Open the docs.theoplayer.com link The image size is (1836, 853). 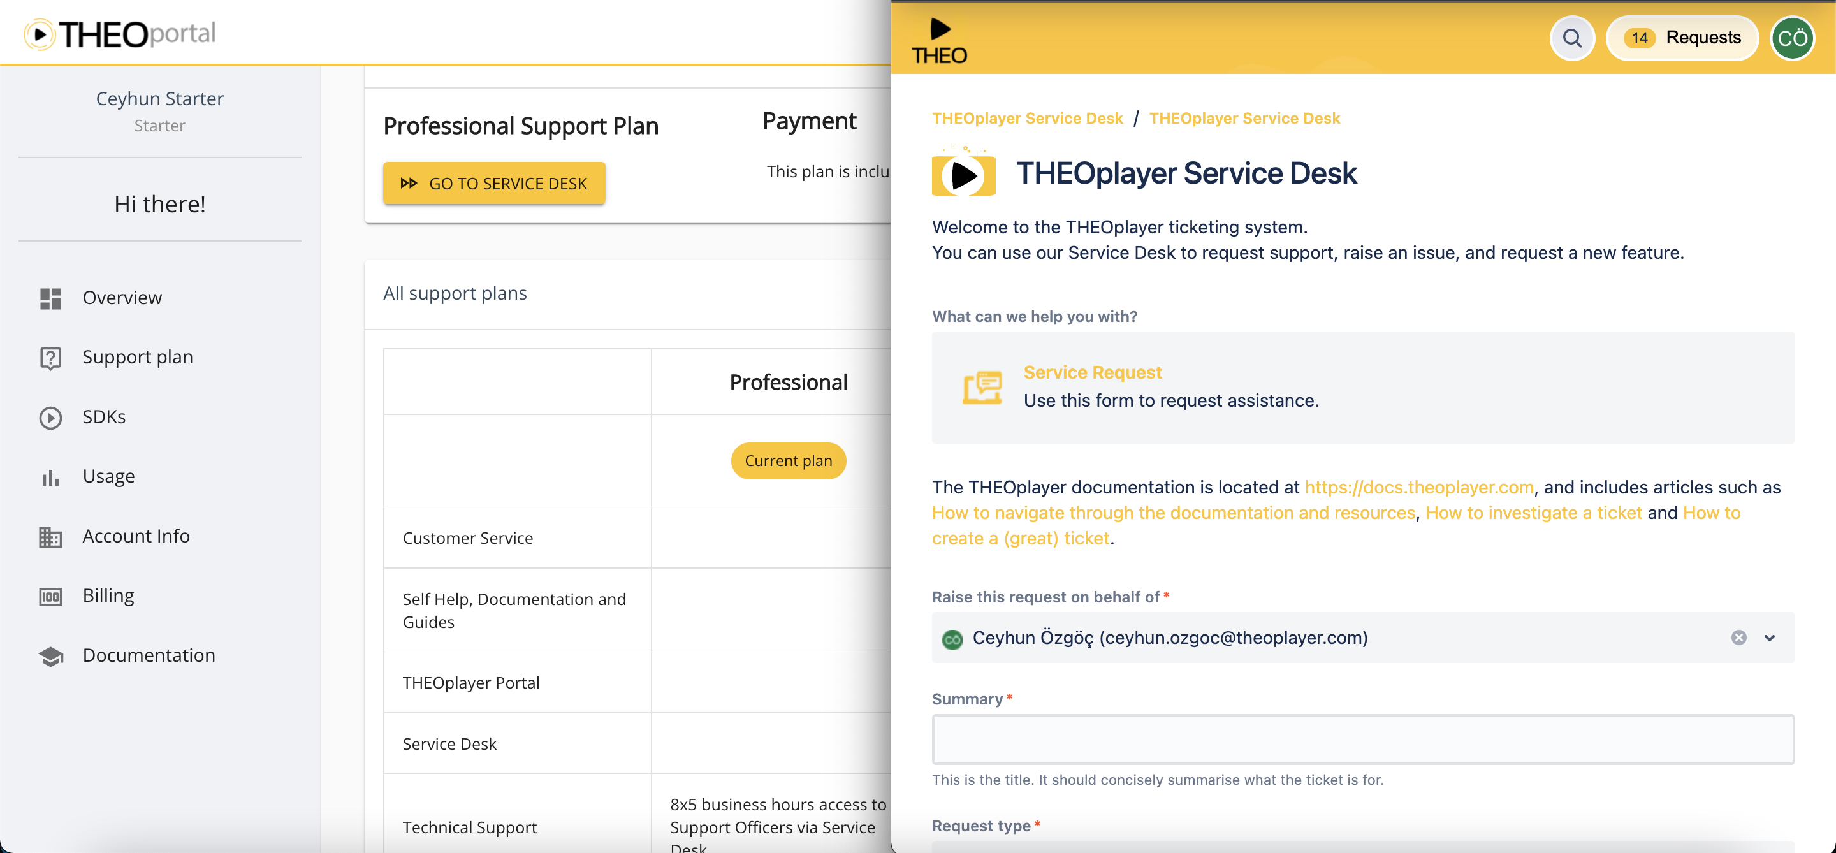[x=1418, y=488]
